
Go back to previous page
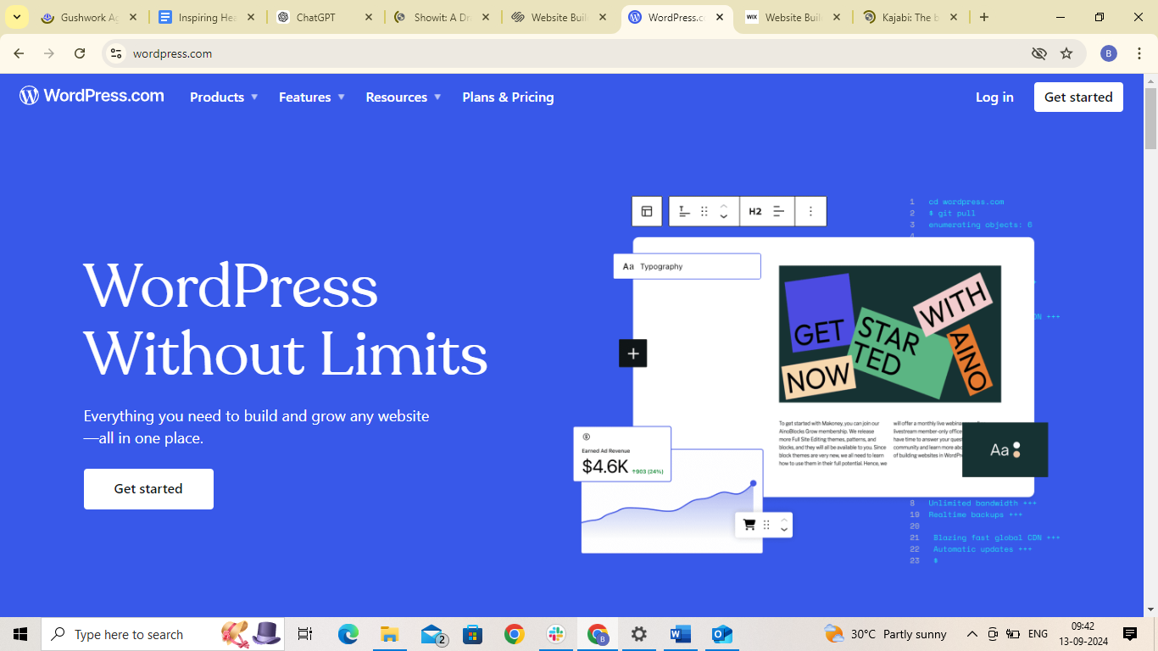click(x=19, y=53)
